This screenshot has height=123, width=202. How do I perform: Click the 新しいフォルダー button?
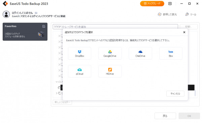coord(62,102)
